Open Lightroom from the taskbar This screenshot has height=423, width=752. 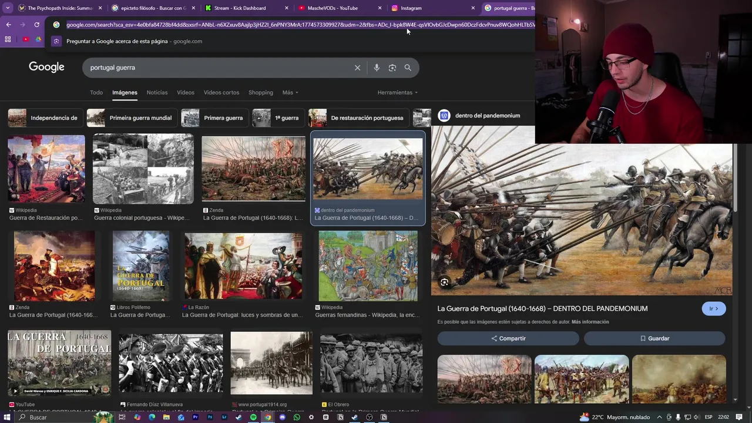tap(224, 417)
